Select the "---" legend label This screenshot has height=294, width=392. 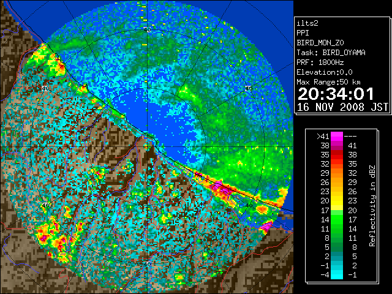tap(350, 137)
